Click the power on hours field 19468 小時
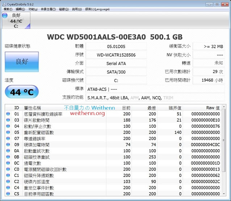231x201 pixels. pos(209,80)
